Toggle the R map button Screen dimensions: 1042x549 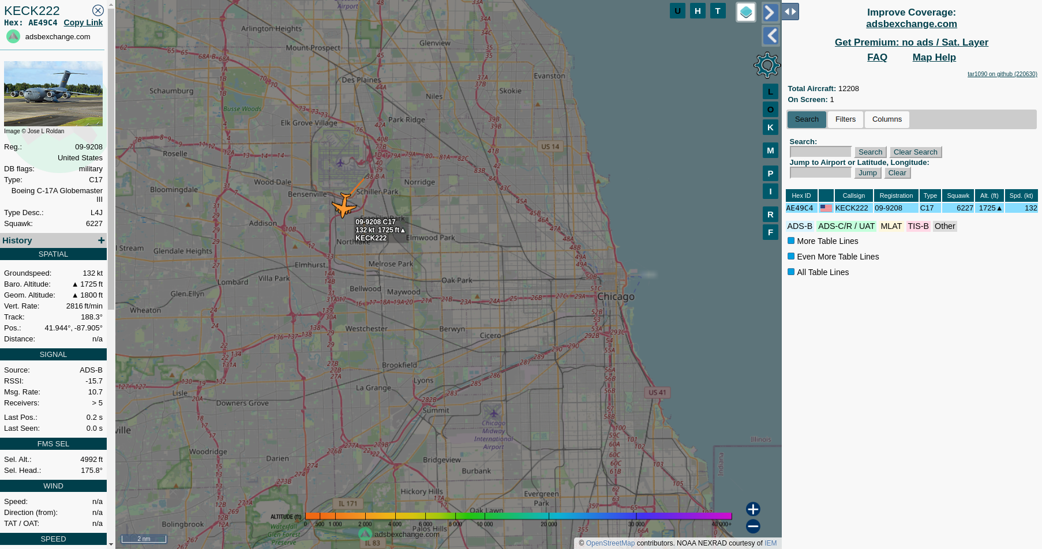coord(770,214)
